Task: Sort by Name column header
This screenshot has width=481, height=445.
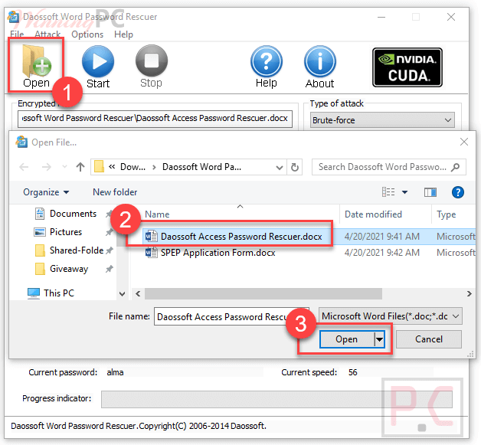Action: pyautogui.click(x=157, y=214)
